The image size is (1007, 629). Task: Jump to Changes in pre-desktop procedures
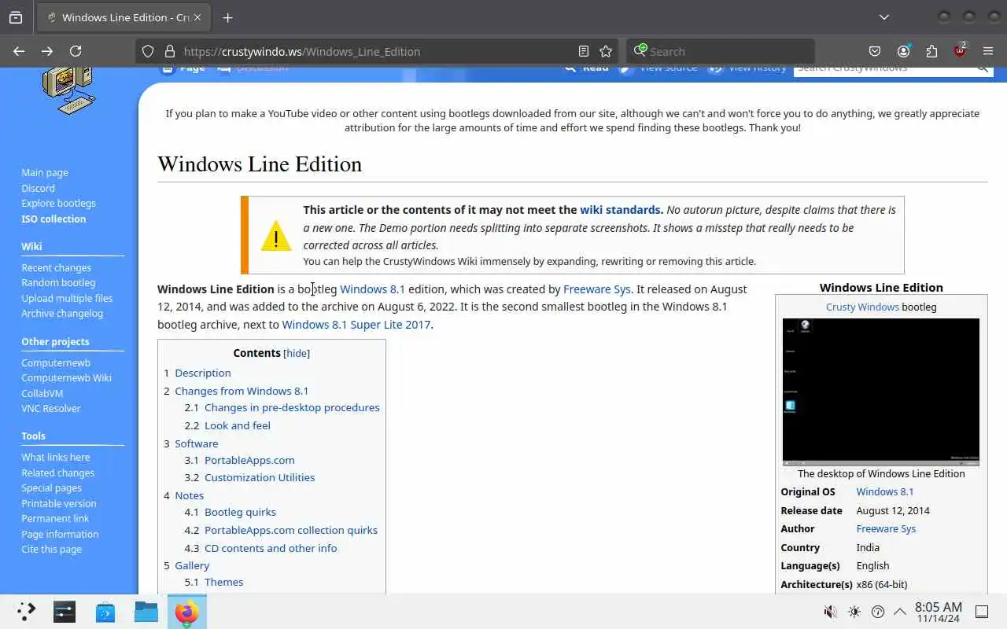(282, 408)
